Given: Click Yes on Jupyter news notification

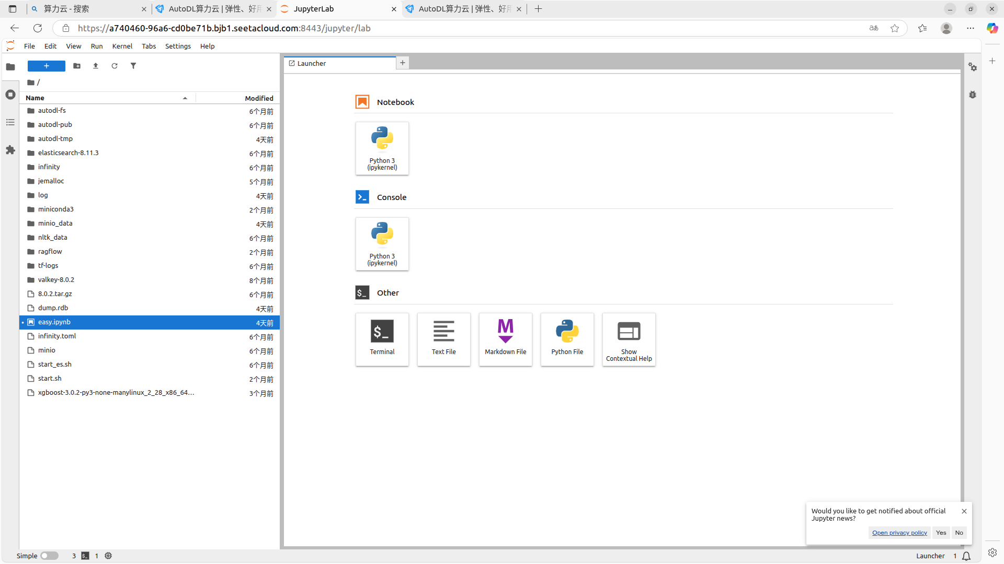Looking at the screenshot, I should tap(941, 533).
